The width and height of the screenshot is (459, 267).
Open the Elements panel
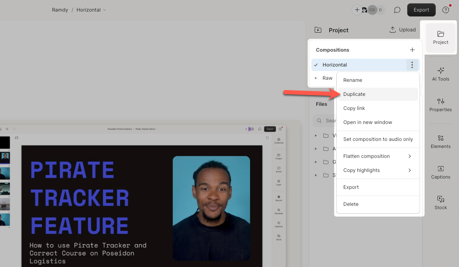tap(440, 141)
